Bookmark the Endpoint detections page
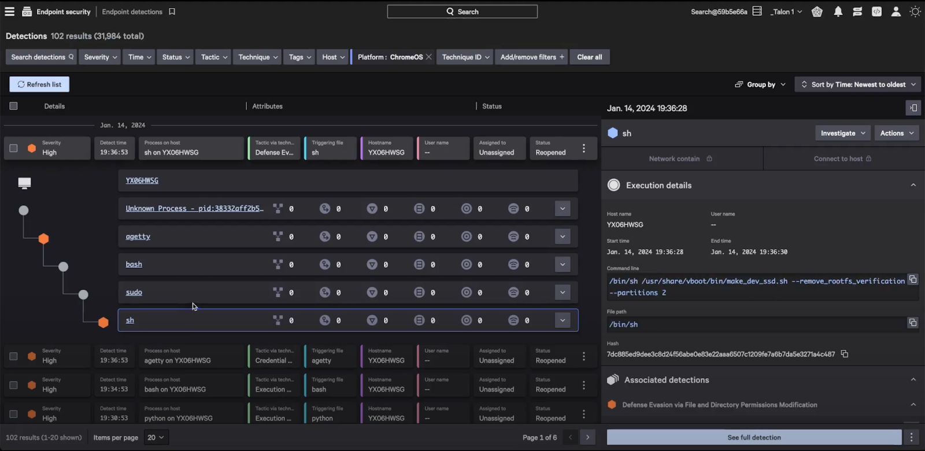 click(x=172, y=12)
